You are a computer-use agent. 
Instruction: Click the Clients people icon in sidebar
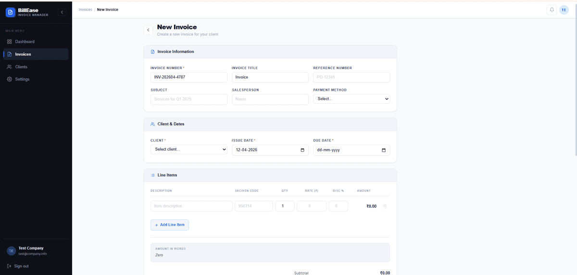[10, 67]
